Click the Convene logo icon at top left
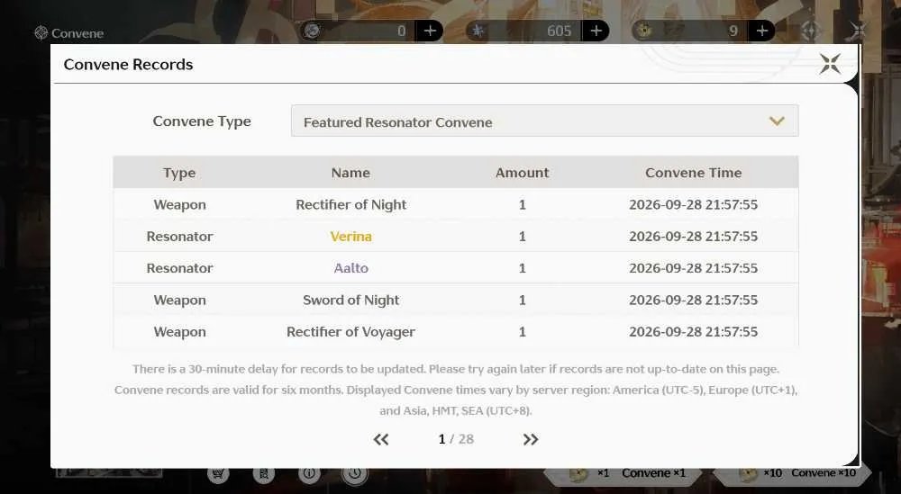 (x=41, y=33)
